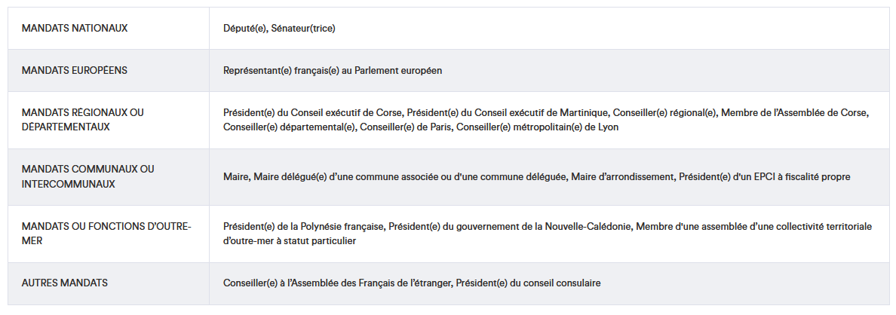The image size is (896, 315).
Task: Click the MANDATS NATIONAUX row header
Action: (x=75, y=28)
